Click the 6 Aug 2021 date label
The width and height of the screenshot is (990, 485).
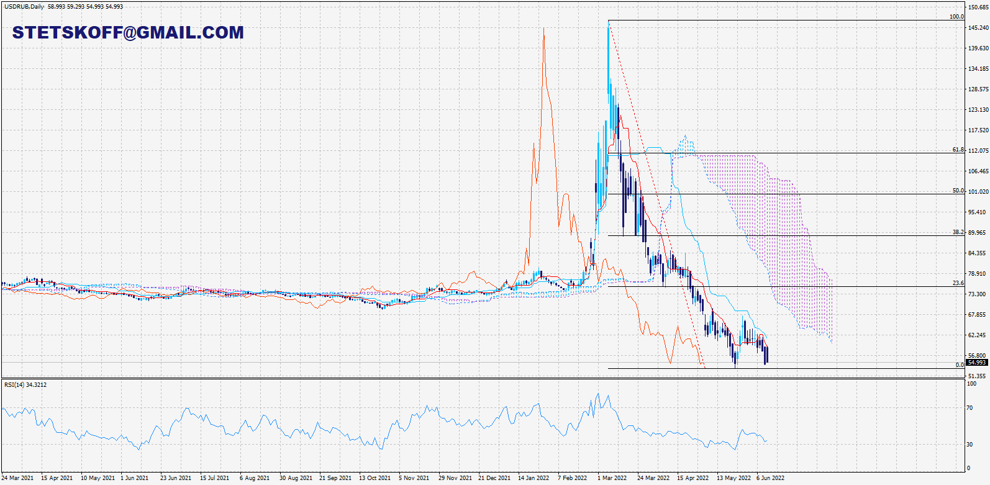[255, 478]
